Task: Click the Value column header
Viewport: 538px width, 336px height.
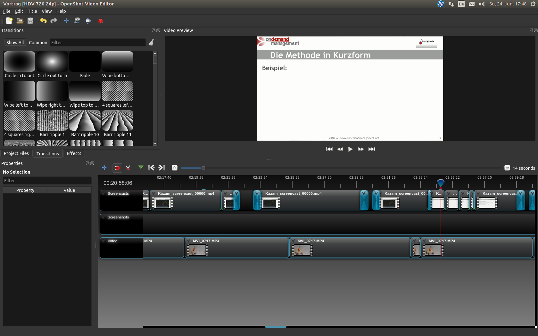Action: 69,190
